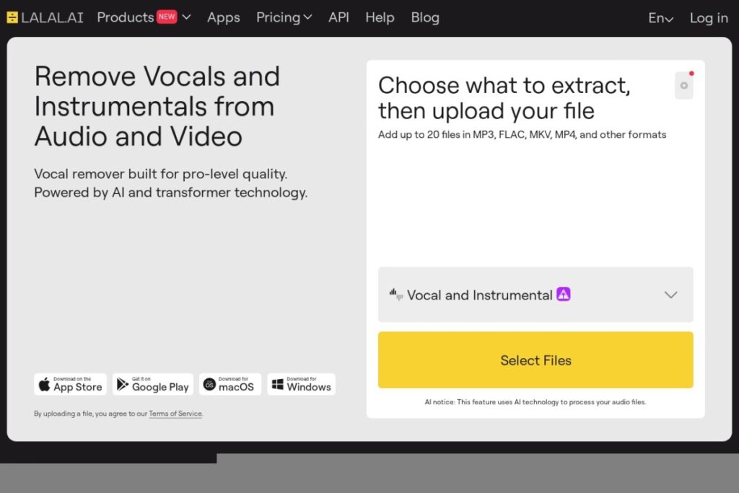739x493 pixels.
Task: Open the En language selector
Action: coord(660,18)
